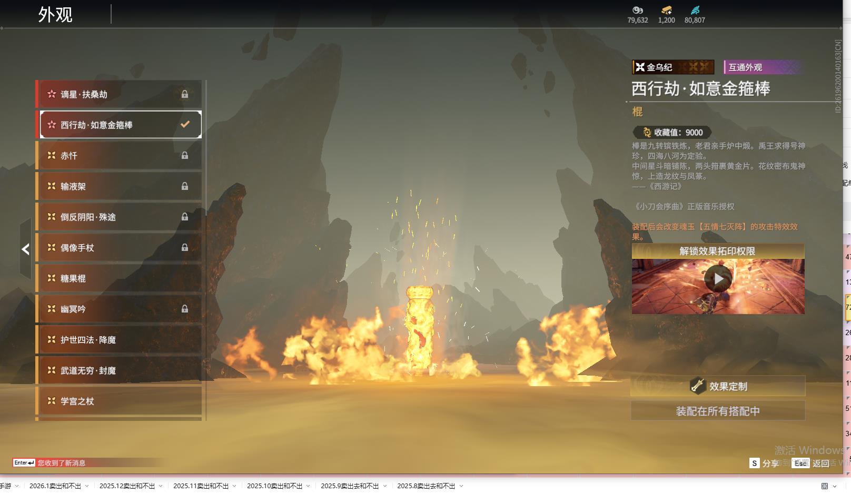Expand the 2026.1卖出和不出 sheet dropdown

point(87,486)
